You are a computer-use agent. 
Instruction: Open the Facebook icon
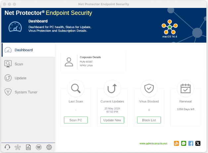click(191, 143)
